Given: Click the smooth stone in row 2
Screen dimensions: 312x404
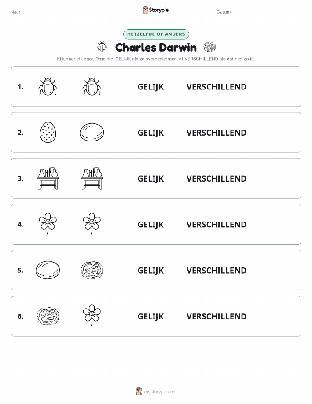Looking at the screenshot, I should tap(92, 132).
